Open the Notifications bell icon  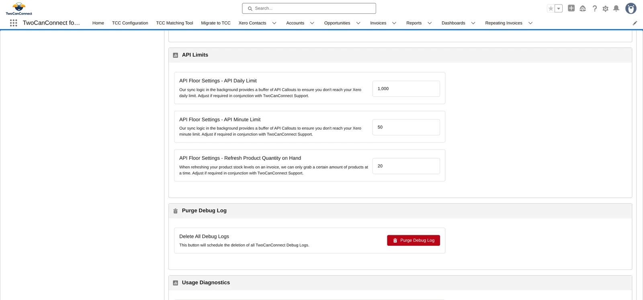pyautogui.click(x=616, y=8)
